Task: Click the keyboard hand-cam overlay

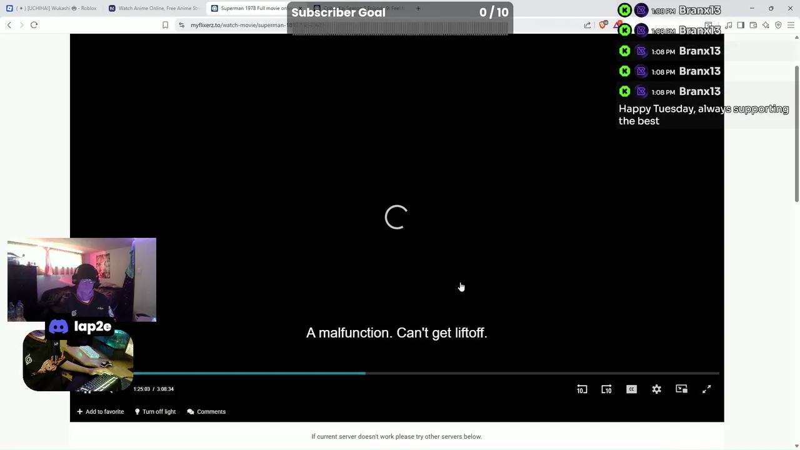Action: 78,361
